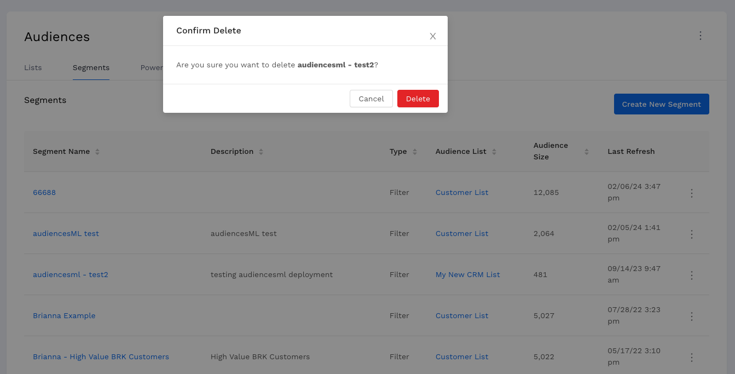Open the audiencesML test segment link
The image size is (735, 374).
point(66,233)
